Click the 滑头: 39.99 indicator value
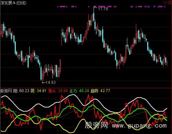172x134 pixels. click(x=58, y=91)
